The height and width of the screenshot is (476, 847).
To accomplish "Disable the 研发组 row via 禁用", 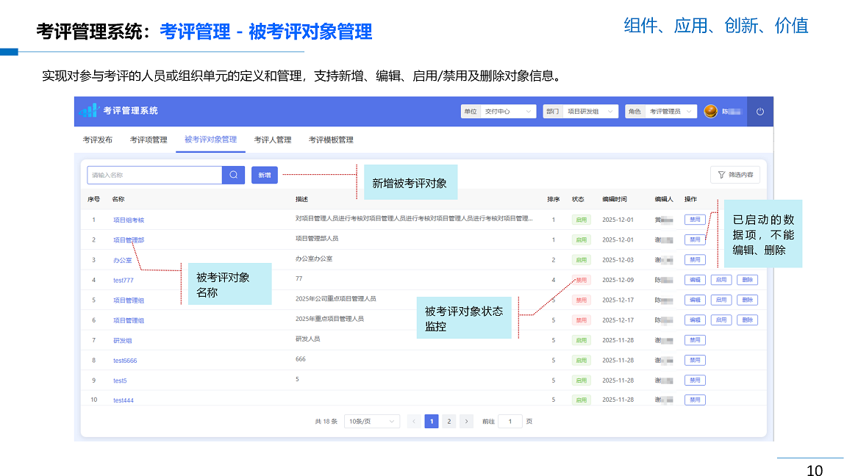I will tap(694, 340).
